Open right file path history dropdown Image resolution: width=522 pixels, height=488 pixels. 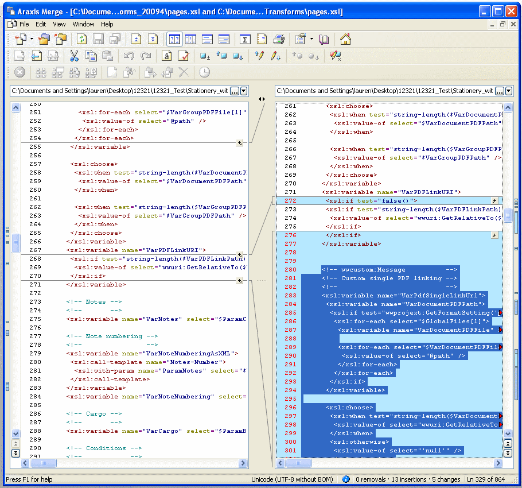tap(509, 91)
